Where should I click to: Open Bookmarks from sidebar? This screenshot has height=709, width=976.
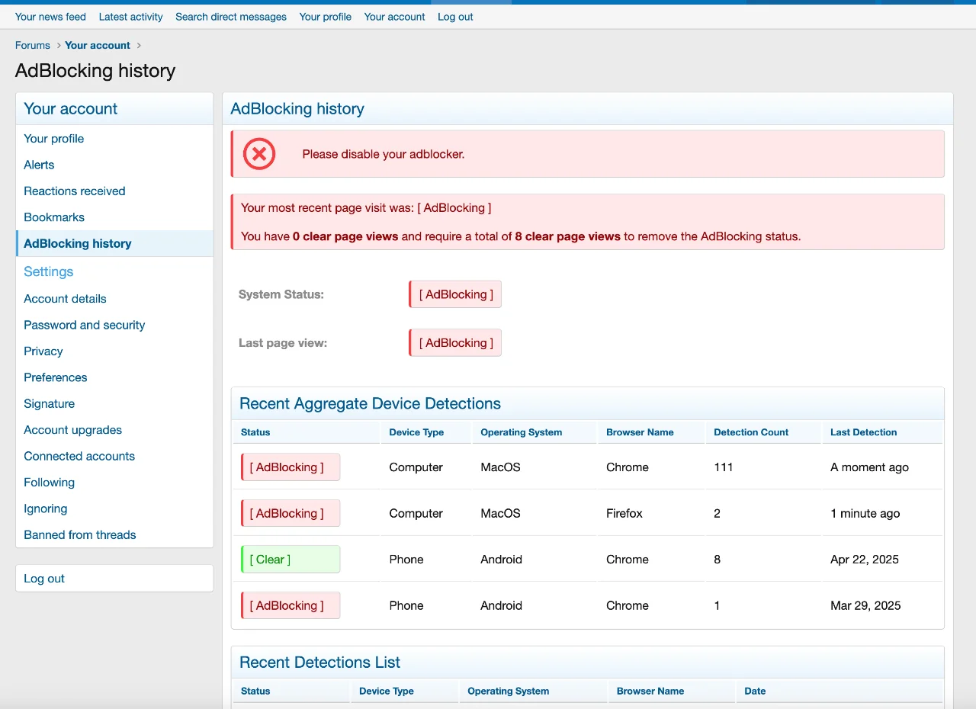[54, 217]
